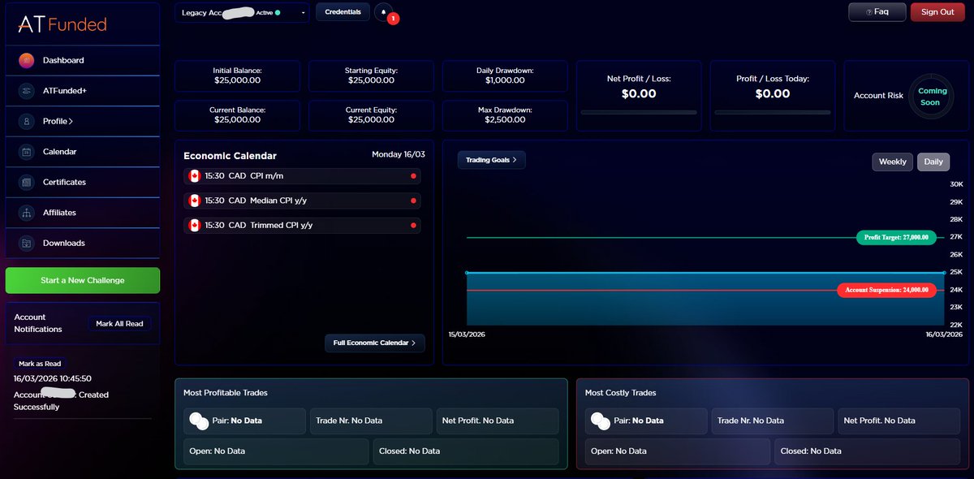Open the 15:30 CAD Trimmed CPI y/y row

pyautogui.click(x=302, y=225)
